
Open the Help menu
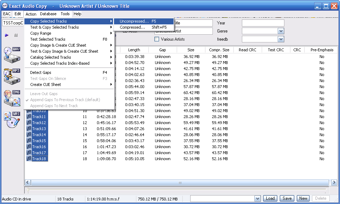pos(78,14)
